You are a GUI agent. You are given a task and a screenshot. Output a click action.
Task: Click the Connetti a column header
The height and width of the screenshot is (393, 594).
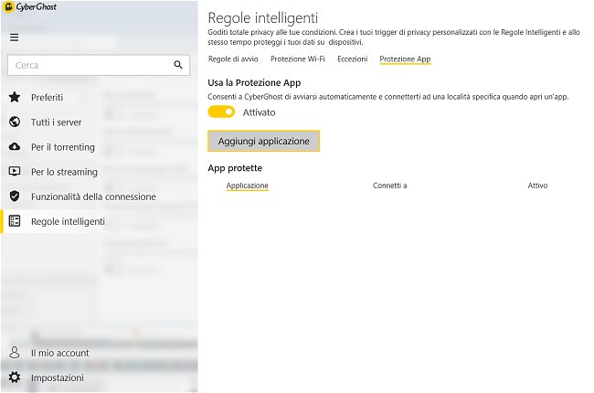[389, 186]
